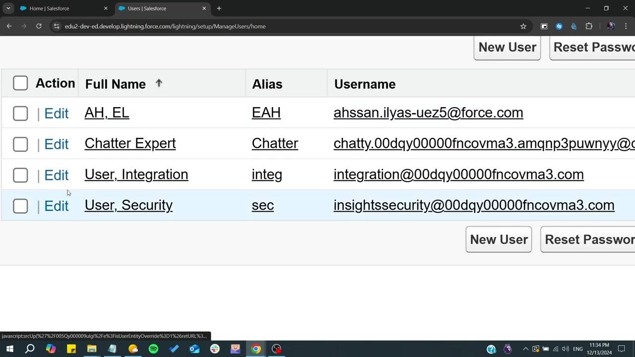This screenshot has width=635, height=357.
Task: Open the picture-in-picture media icon in toolbar
Action: tap(544, 26)
